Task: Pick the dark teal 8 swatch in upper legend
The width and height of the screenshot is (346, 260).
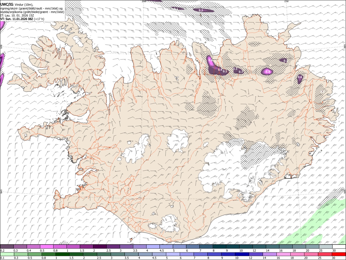Action: click(x=219, y=246)
